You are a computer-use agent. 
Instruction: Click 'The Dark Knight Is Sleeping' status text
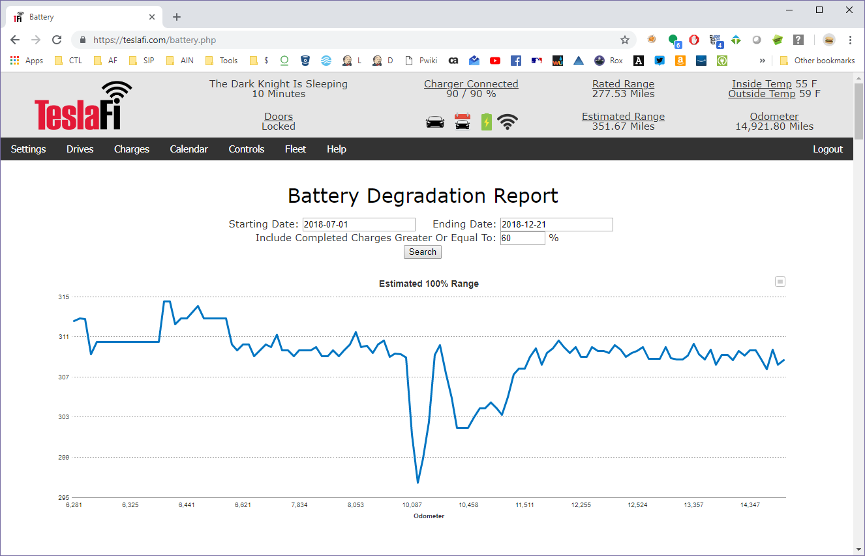[x=279, y=84]
